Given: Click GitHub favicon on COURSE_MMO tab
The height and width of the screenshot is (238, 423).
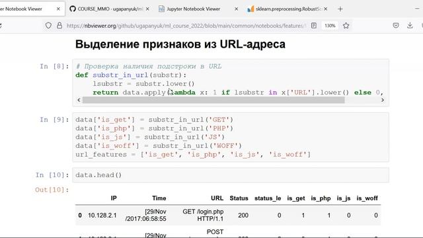Looking at the screenshot, I should pyautogui.click(x=72, y=9).
